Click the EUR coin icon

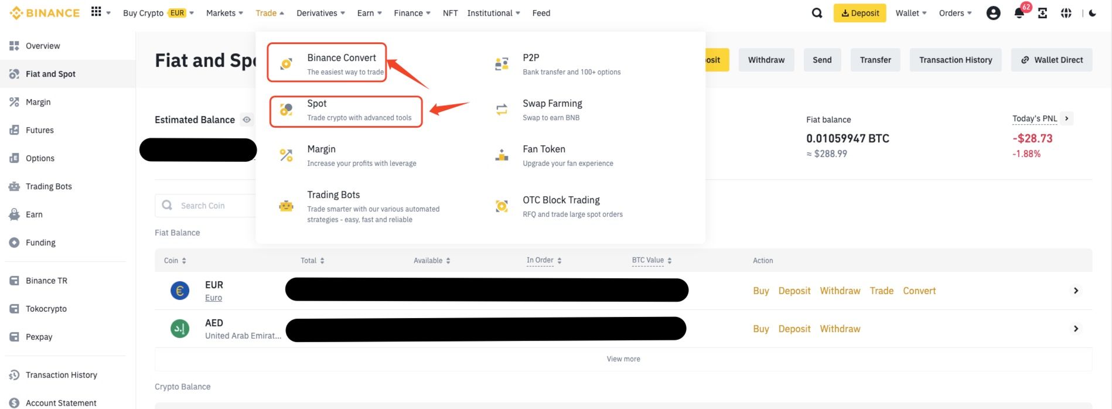coord(180,291)
